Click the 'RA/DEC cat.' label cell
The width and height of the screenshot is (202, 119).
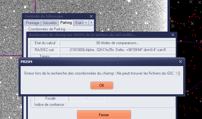click(45, 50)
